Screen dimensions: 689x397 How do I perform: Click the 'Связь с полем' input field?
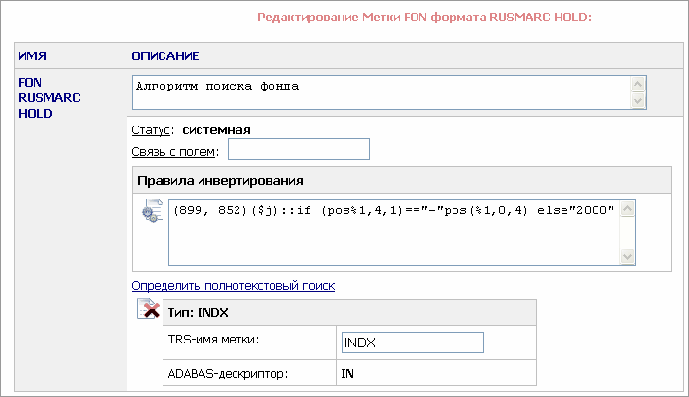click(298, 149)
